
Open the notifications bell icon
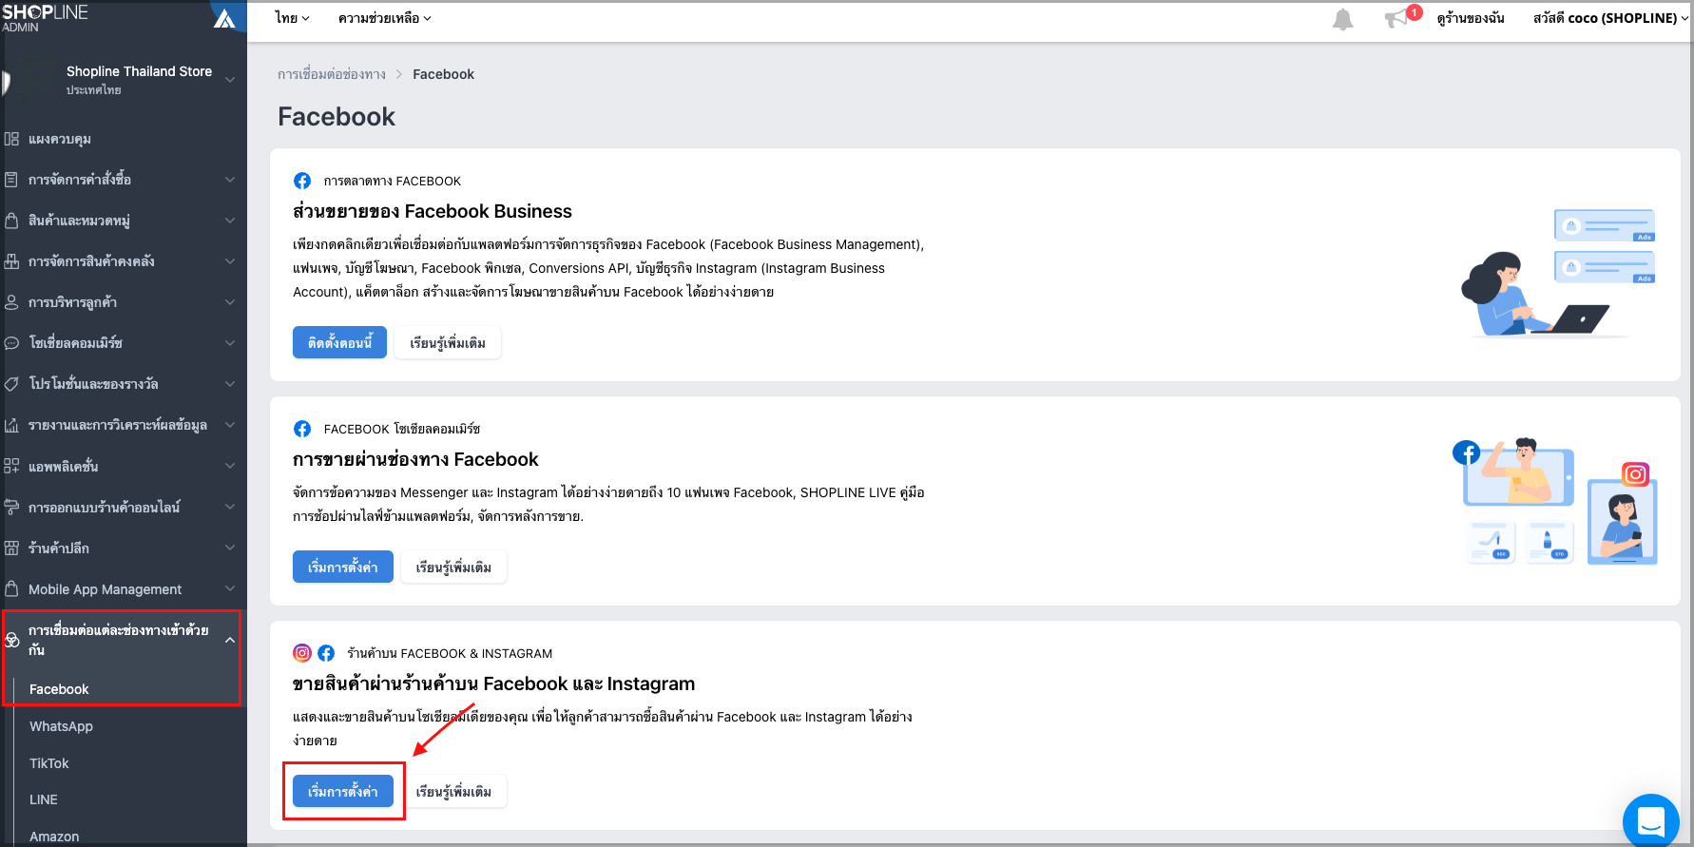click(x=1342, y=19)
